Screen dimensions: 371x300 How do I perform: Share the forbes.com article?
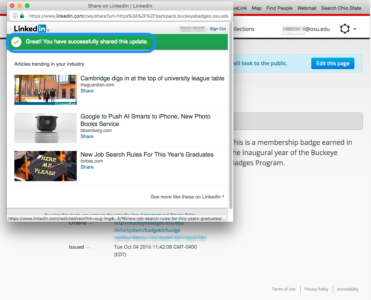[87, 167]
